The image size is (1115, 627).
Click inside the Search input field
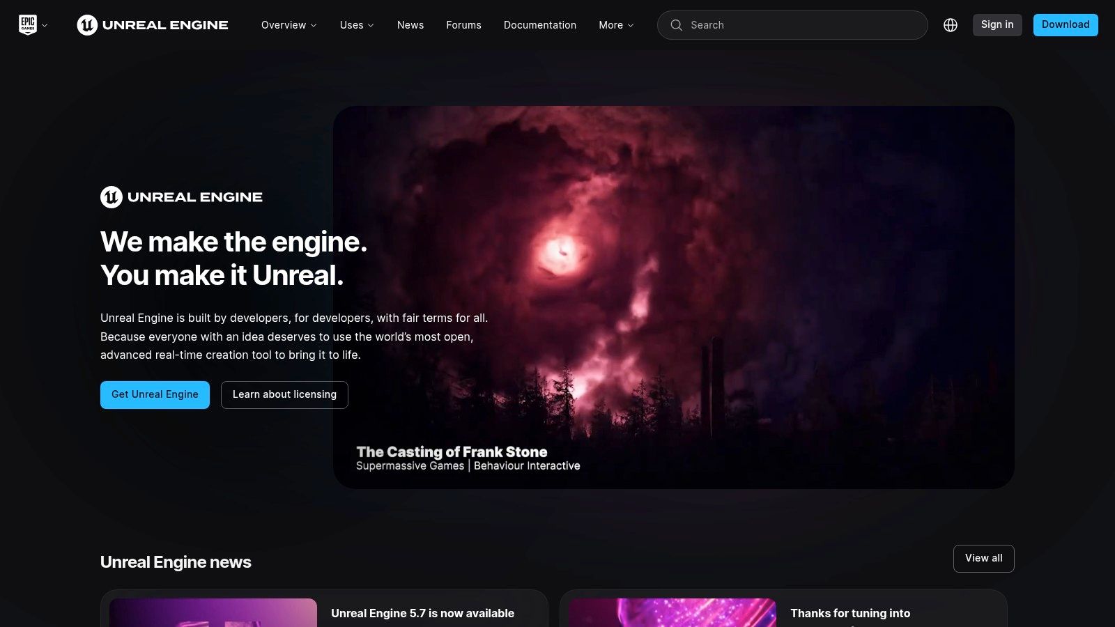coord(767,25)
